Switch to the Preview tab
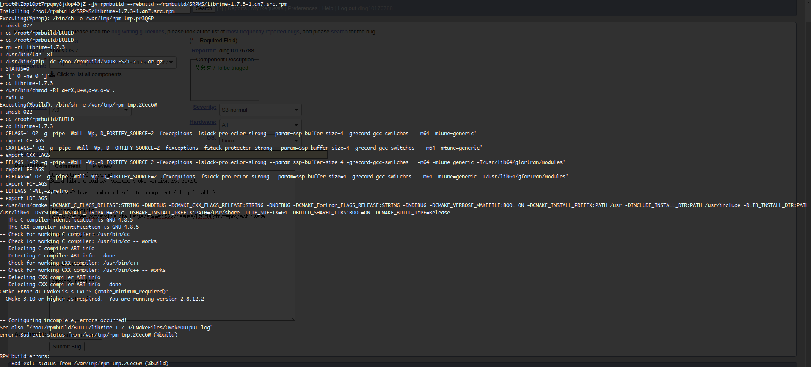This screenshot has width=811, height=367. (x=102, y=166)
